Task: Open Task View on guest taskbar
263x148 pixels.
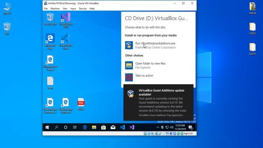Action: [75, 127]
